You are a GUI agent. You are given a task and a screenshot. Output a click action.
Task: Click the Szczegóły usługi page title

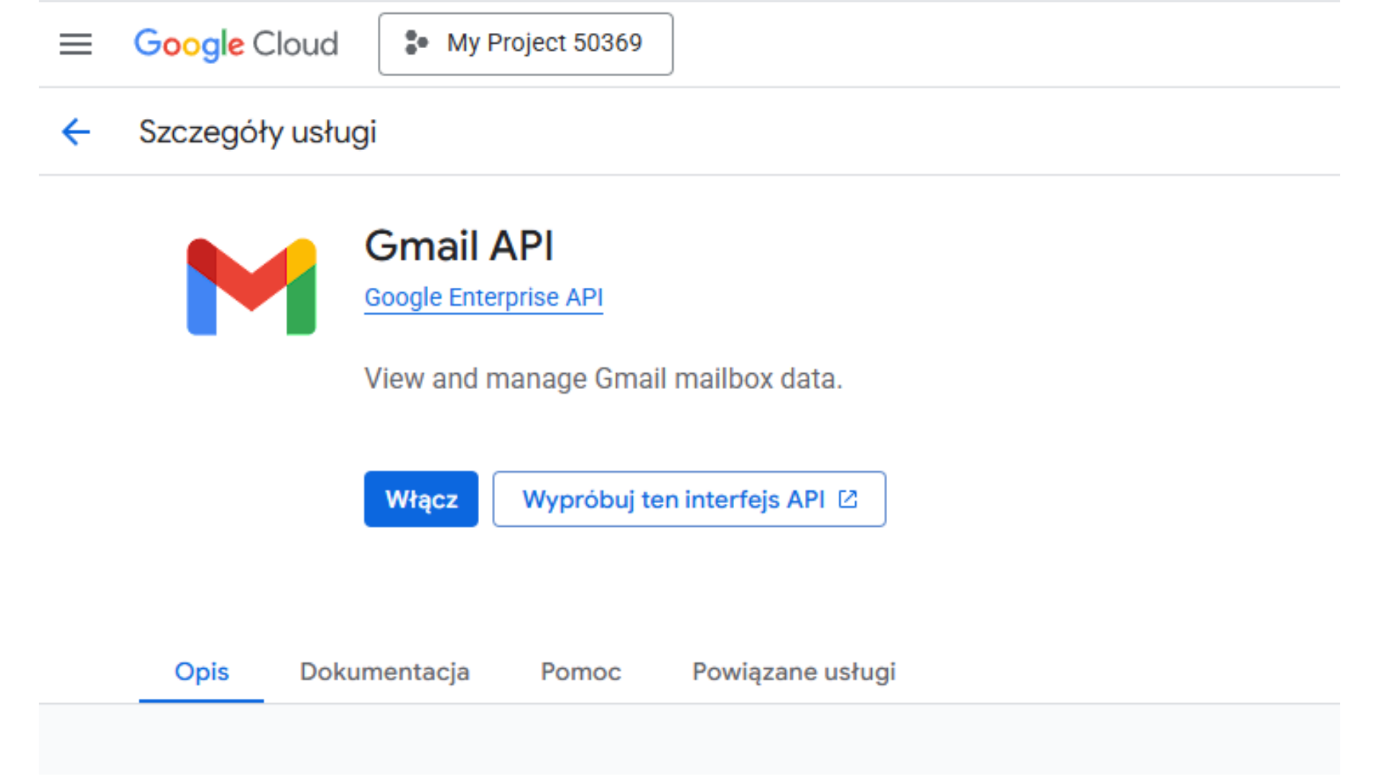(257, 132)
